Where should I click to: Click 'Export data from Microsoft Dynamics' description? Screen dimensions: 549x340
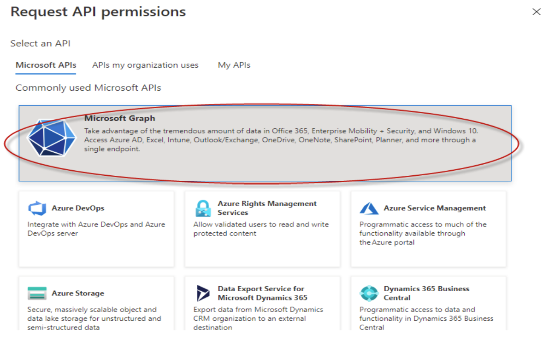[259, 318]
